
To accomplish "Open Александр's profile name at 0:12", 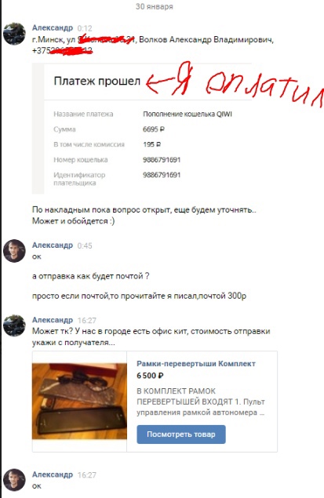I will [53, 28].
